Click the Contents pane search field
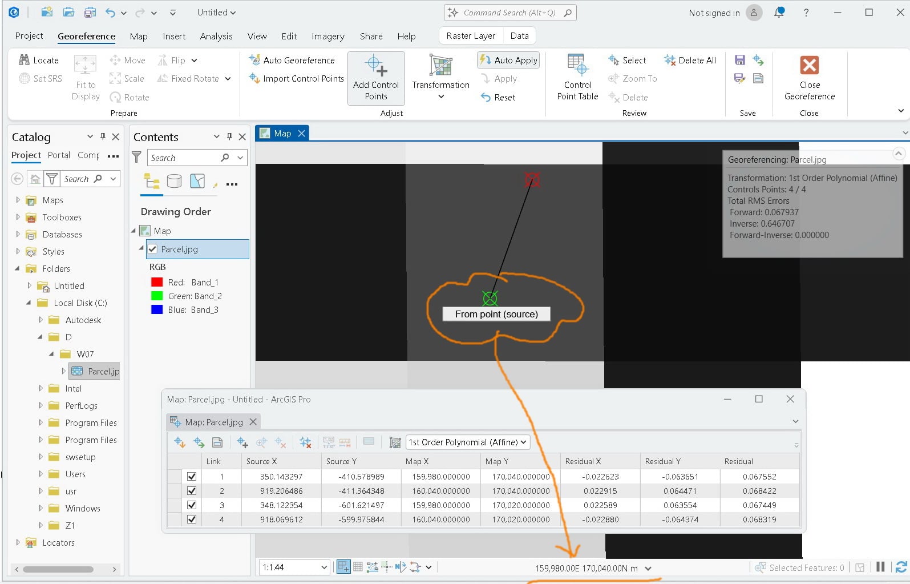This screenshot has height=584, width=910. [184, 158]
